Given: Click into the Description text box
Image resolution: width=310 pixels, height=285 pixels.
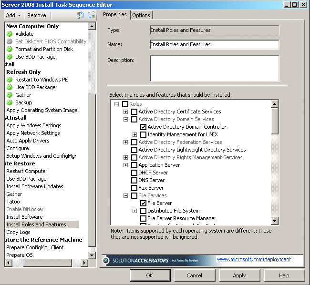Looking at the screenshot, I should pos(214,69).
